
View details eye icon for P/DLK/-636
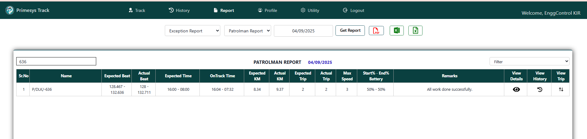pos(516,90)
